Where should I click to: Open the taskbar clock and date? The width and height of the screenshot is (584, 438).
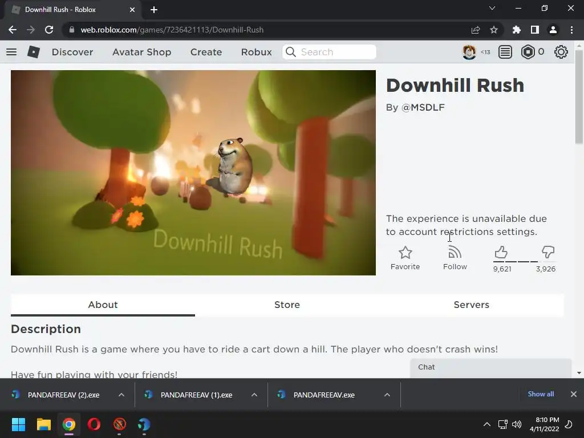[545, 424]
